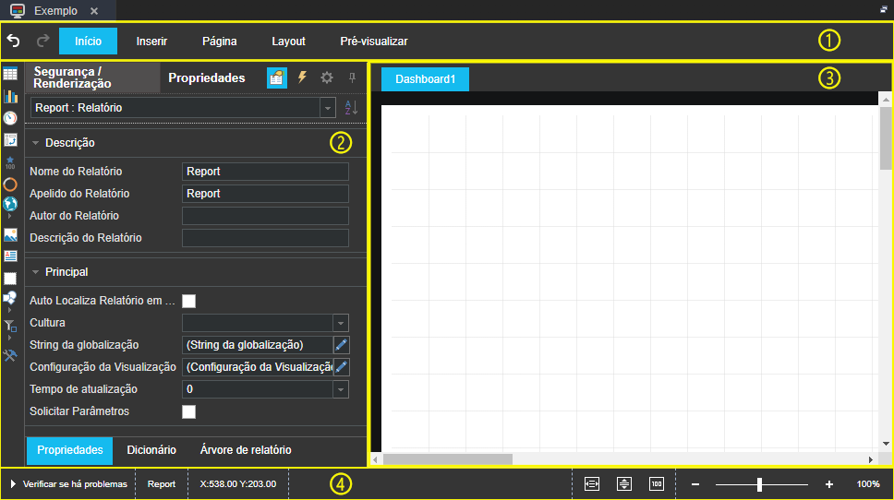The image size is (894, 500).
Task: Open the Tempo de atualização dropdown
Action: pos(341,389)
